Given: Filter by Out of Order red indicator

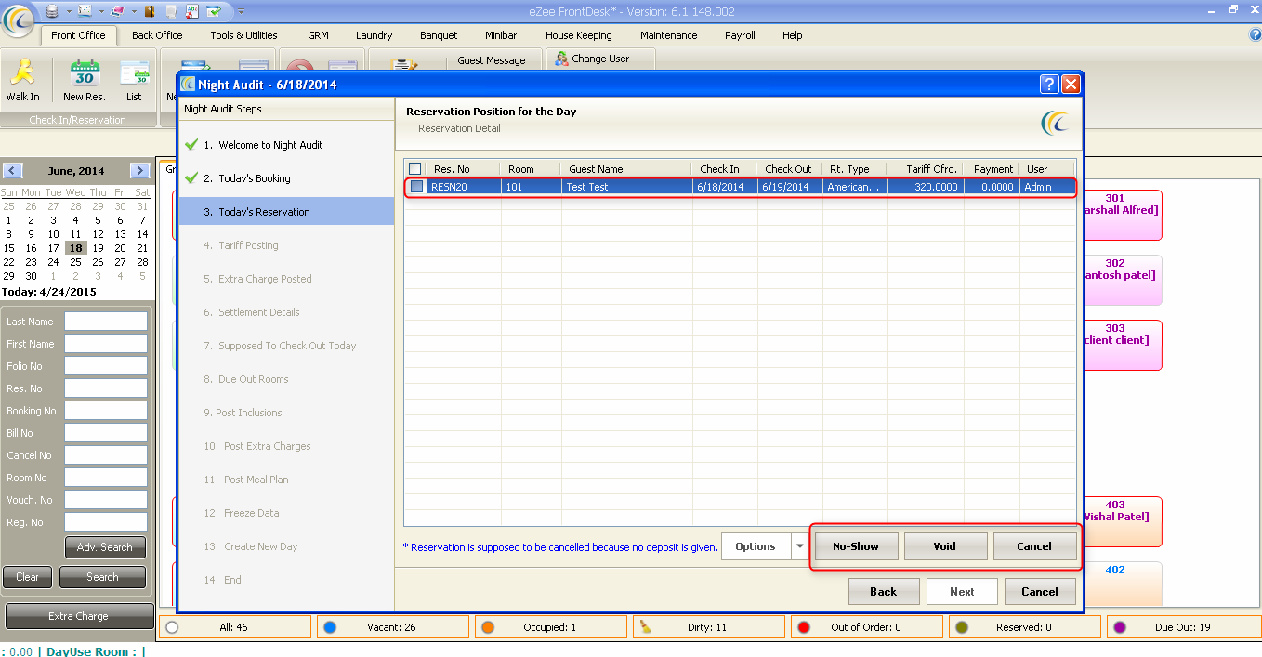Looking at the screenshot, I should coord(803,627).
